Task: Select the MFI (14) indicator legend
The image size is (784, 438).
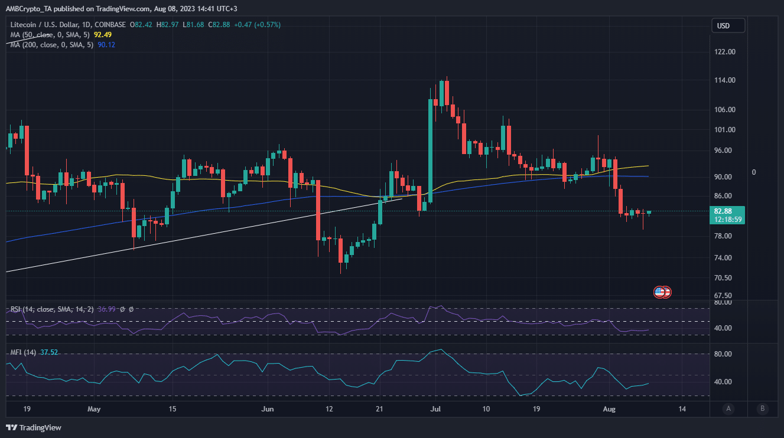Action: click(x=24, y=352)
